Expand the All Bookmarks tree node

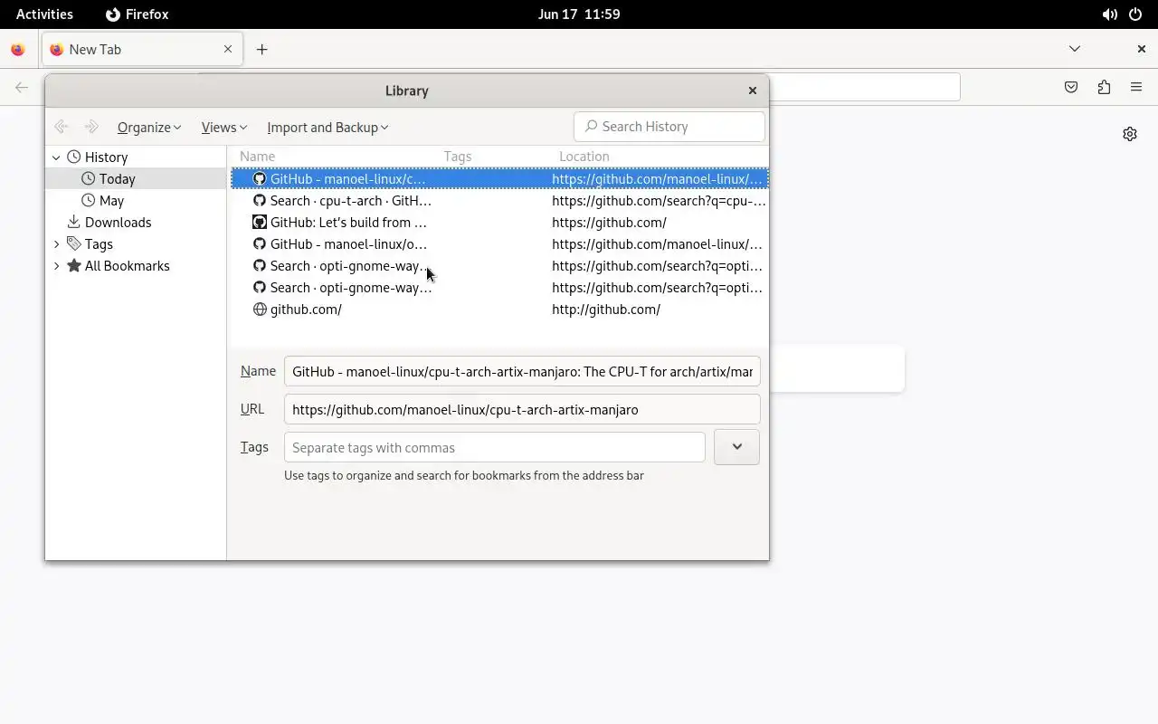click(56, 266)
